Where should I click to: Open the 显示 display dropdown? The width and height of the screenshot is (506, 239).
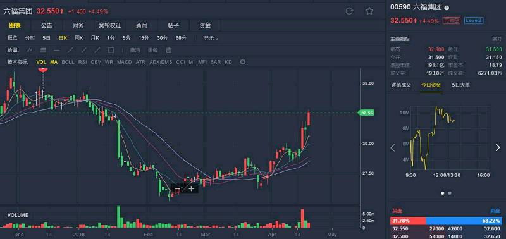tap(211, 38)
